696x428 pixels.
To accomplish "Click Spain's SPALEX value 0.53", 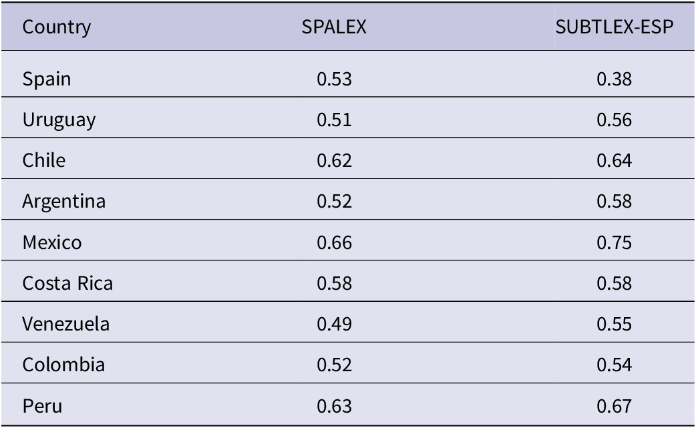I will (334, 79).
